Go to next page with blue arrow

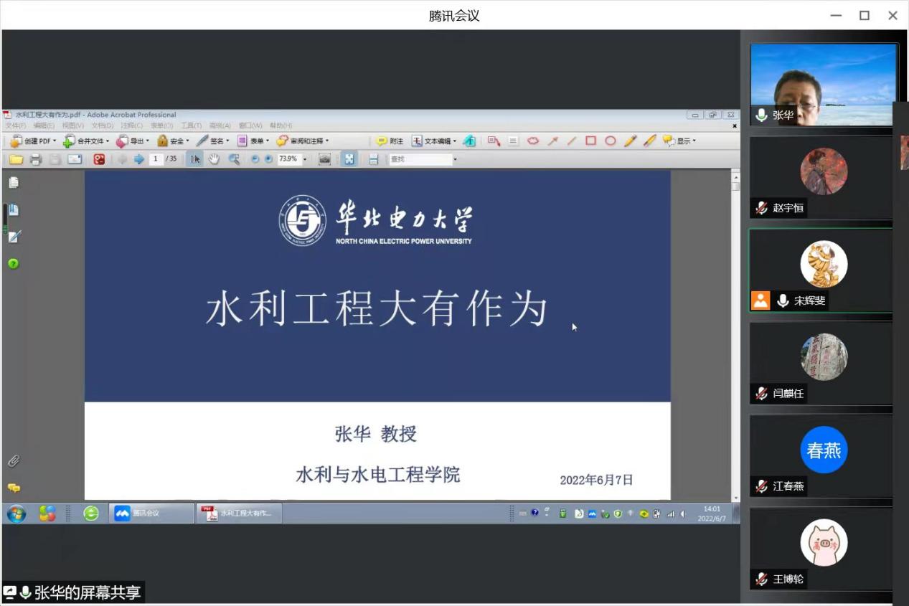pyautogui.click(x=139, y=159)
